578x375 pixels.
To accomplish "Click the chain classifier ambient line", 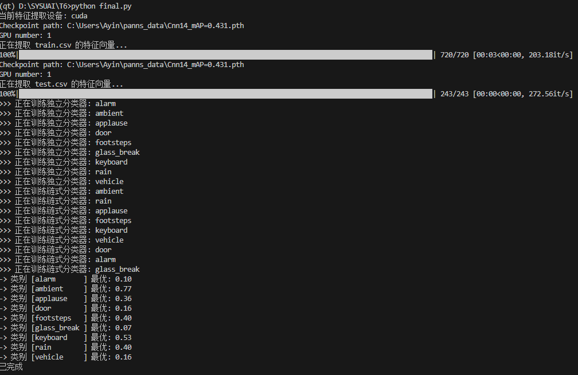I will click(62, 192).
